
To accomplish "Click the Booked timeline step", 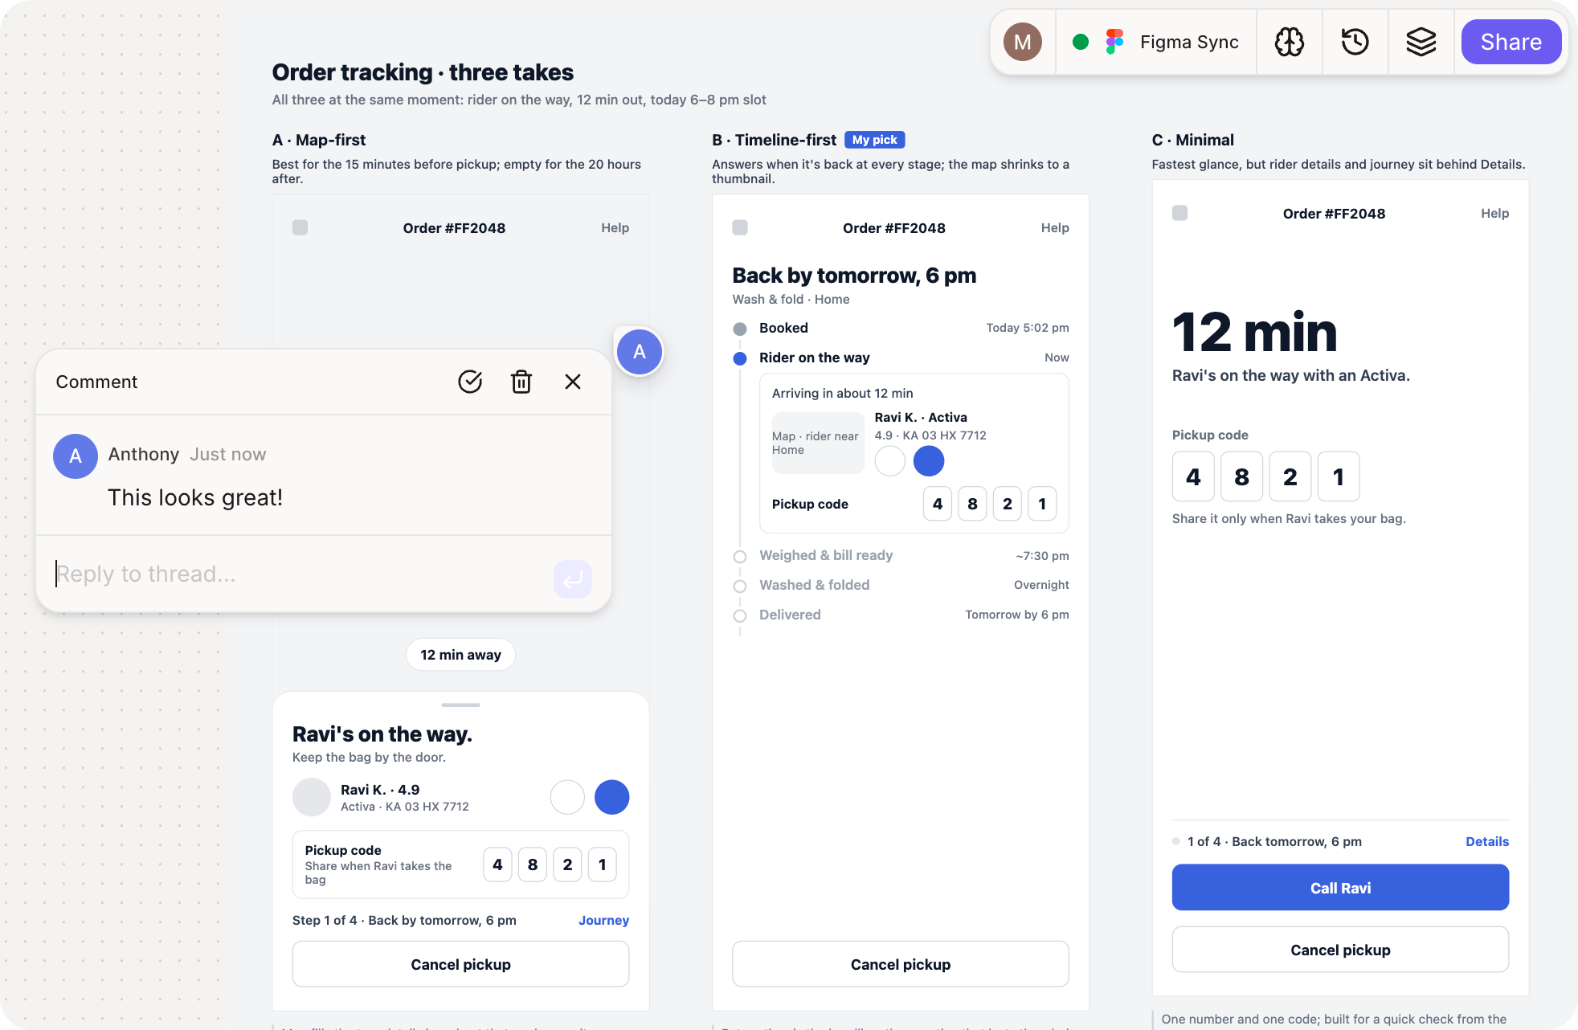I will coord(901,328).
